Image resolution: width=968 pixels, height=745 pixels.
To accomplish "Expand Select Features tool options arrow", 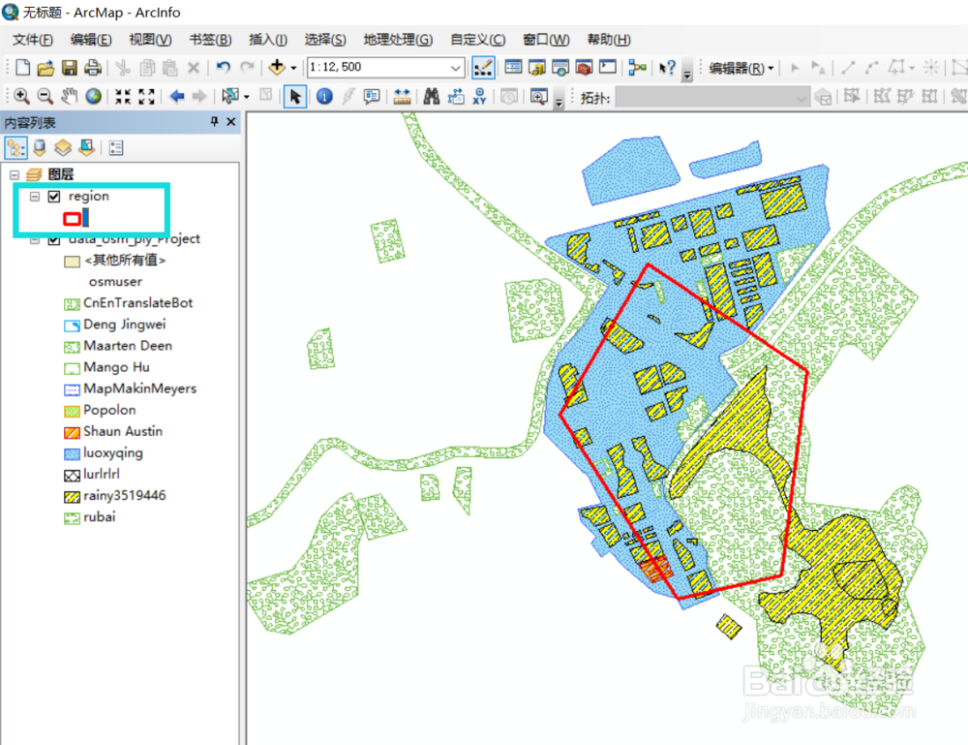I will point(246,97).
